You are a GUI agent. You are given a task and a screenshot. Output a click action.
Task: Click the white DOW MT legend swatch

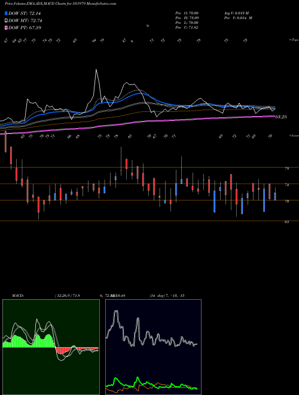(6, 21)
